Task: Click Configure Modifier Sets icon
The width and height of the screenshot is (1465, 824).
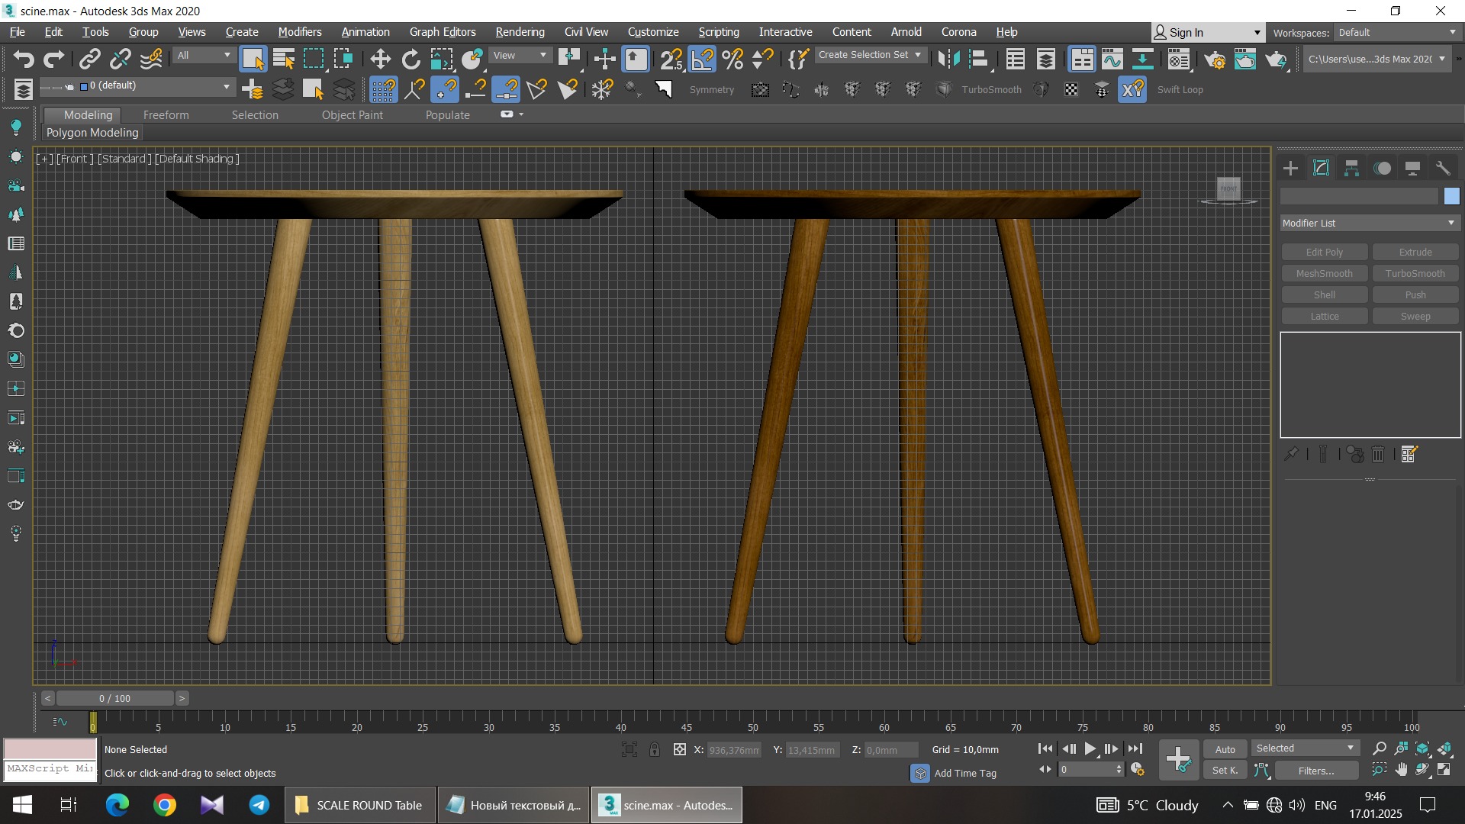Action: 1409,454
